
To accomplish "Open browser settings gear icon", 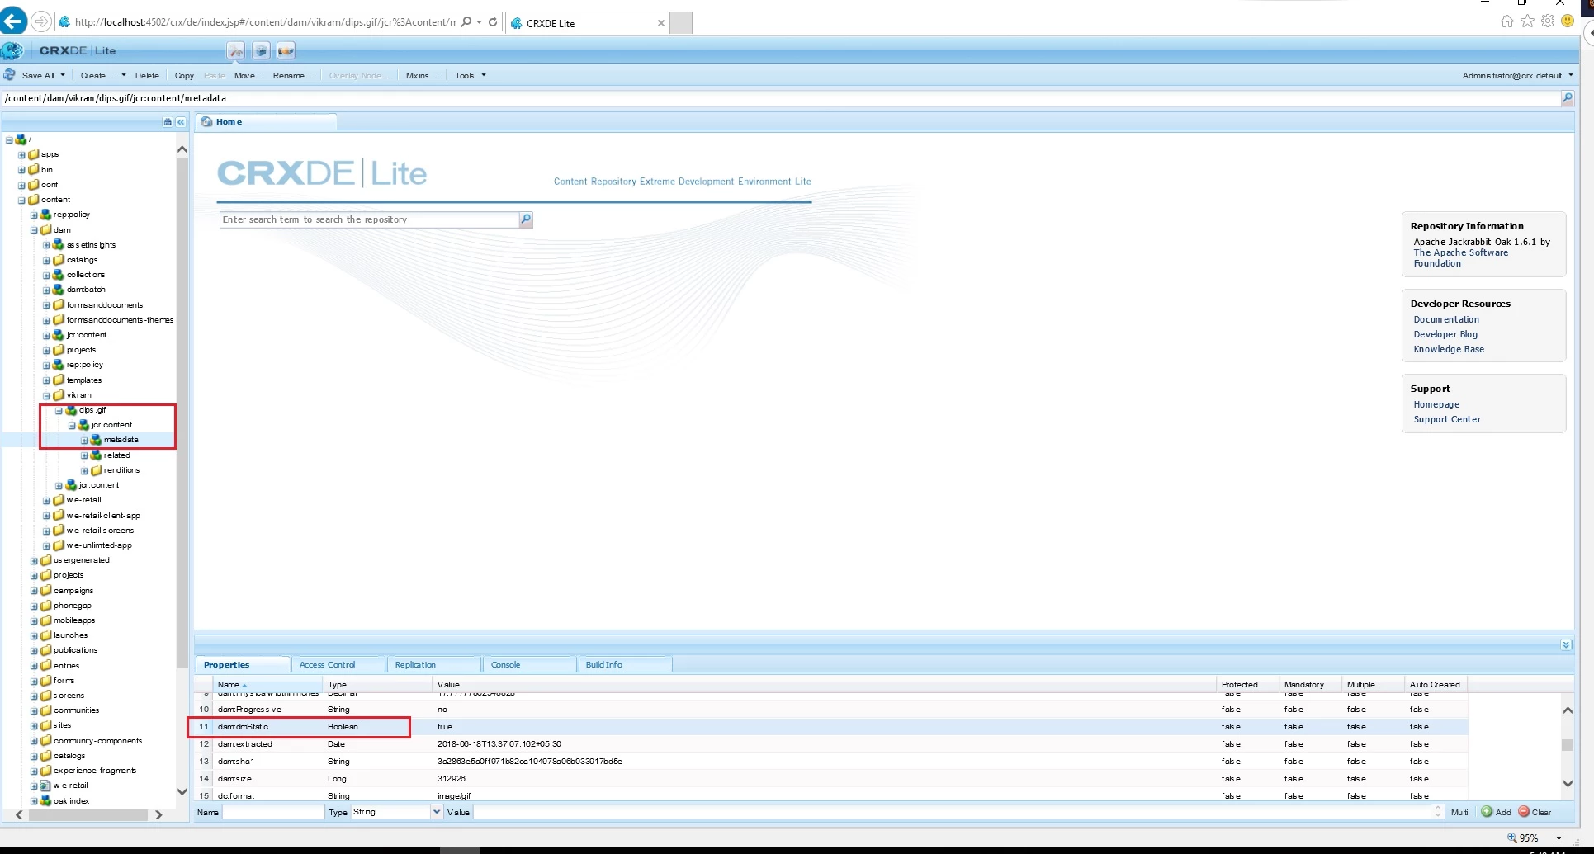I will (1548, 21).
